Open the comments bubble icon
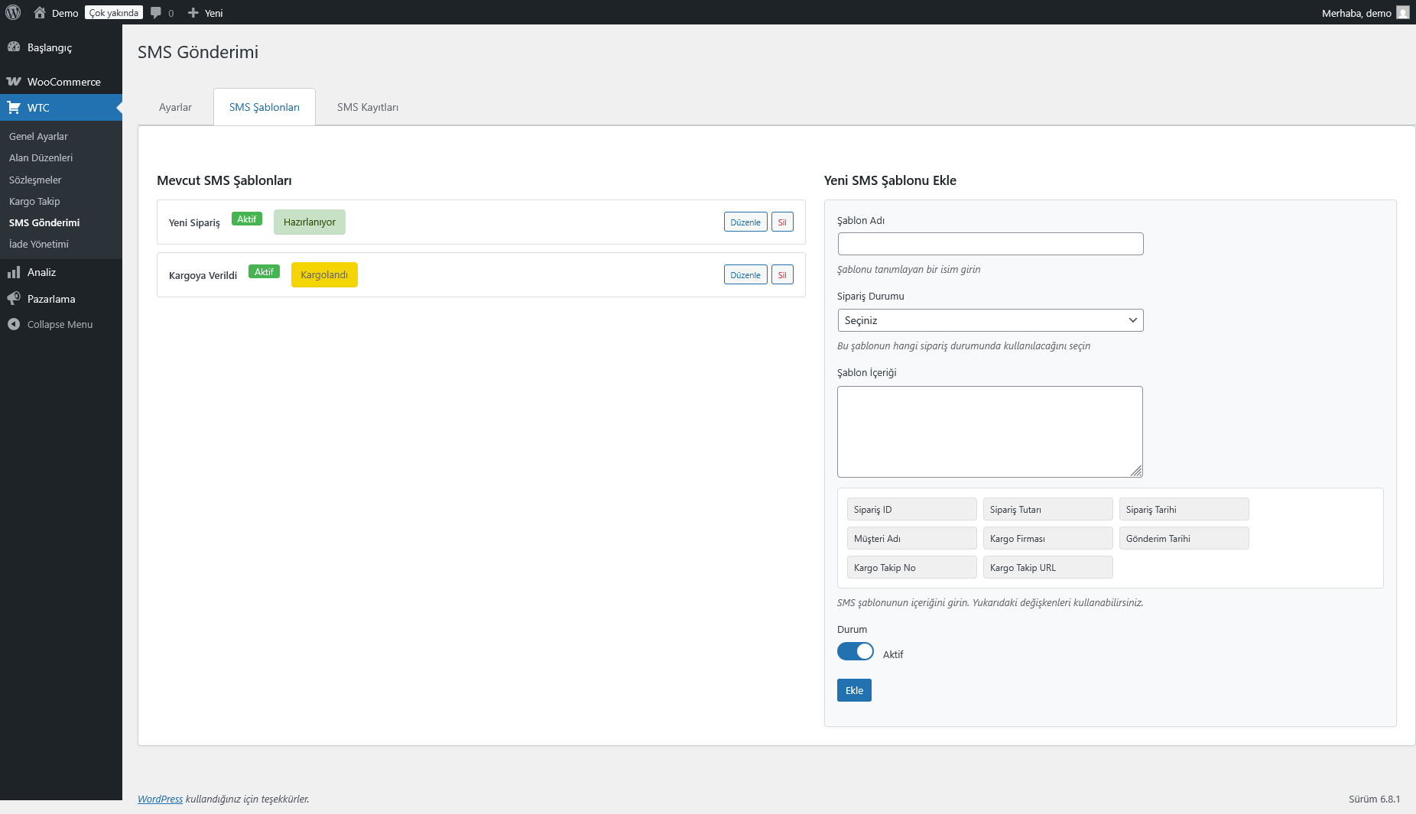 156,13
